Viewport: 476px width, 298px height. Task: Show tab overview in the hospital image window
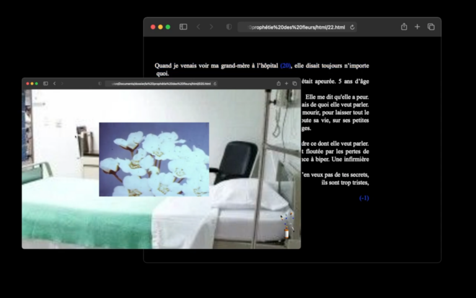pyautogui.click(x=294, y=83)
